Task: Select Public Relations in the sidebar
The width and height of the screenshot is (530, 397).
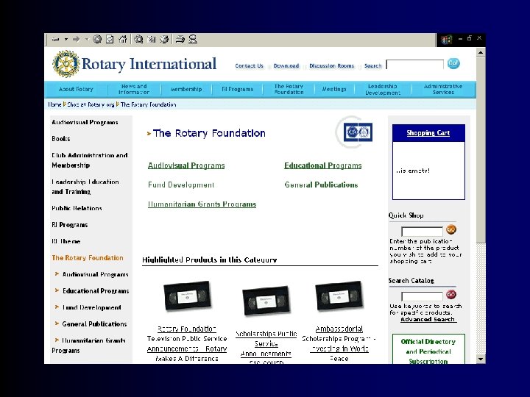Action: (77, 208)
